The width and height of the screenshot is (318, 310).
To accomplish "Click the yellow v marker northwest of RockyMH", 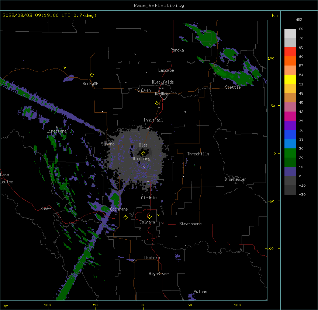I will [65, 68].
